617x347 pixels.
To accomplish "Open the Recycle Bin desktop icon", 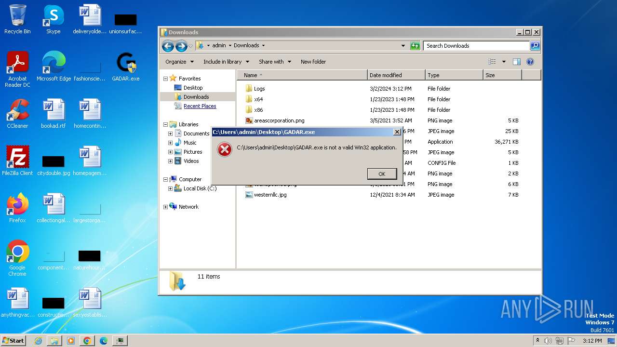I will [x=17, y=19].
